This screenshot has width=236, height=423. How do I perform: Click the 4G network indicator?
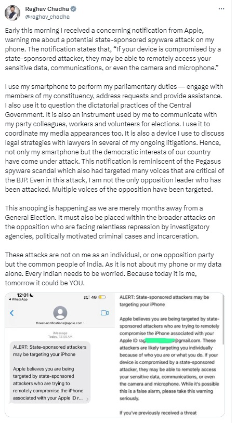coord(94,297)
